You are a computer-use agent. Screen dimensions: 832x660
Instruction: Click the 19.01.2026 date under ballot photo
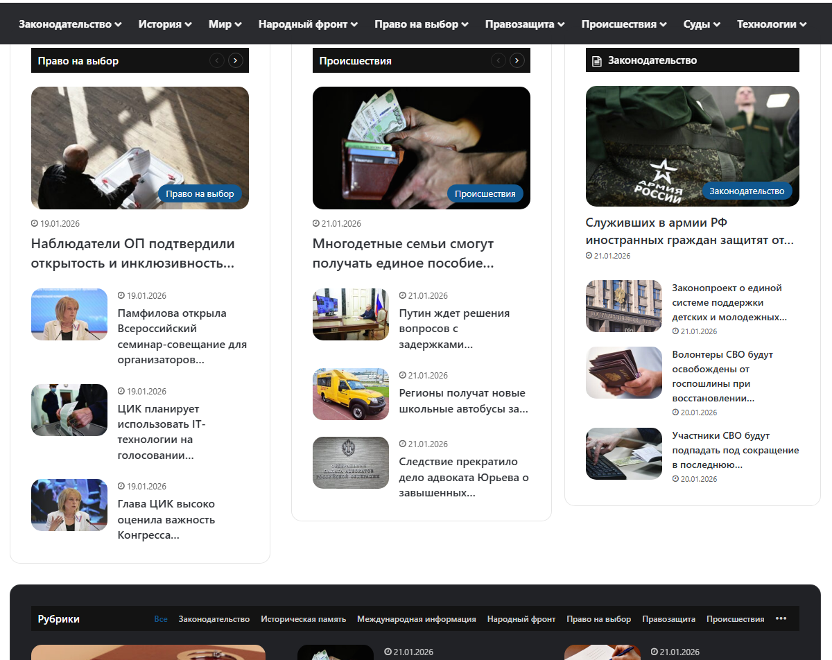(55, 224)
